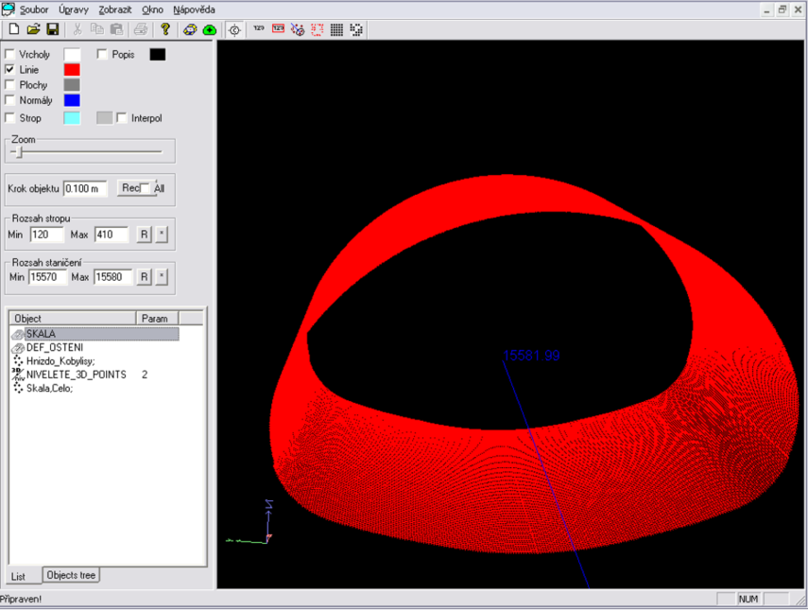This screenshot has width=808, height=611.
Task: Enable the Vrcholy checkbox
Action: click(x=10, y=55)
